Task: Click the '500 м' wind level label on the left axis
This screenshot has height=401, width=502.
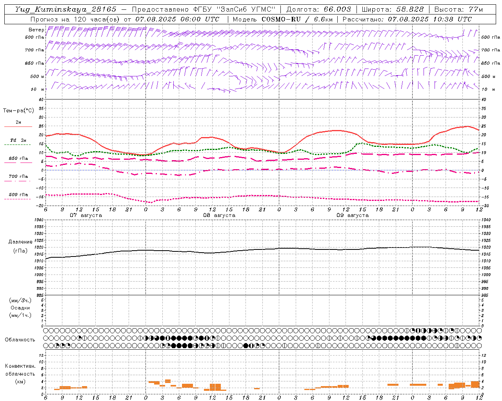Action: pos(37,77)
